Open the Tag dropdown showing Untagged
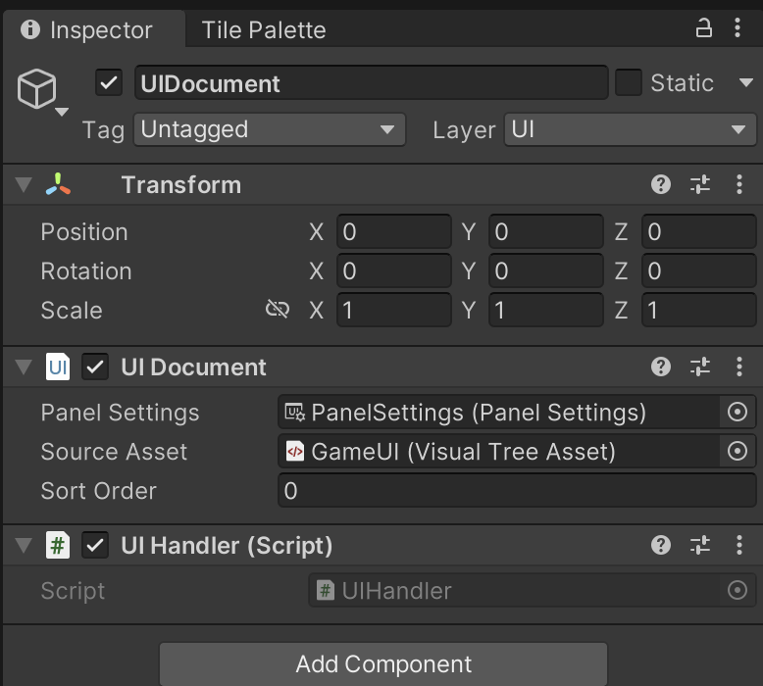Viewport: 763px width, 686px height. pyautogui.click(x=269, y=129)
